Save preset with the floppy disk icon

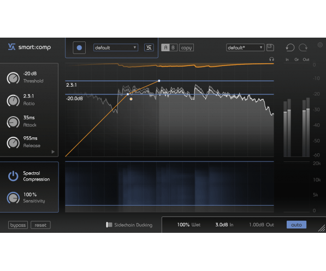270,47
